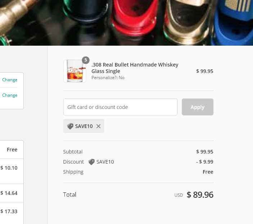The height and width of the screenshot is (224, 253).
Task: Click the .308 Real Bullet product title
Action: [135, 68]
